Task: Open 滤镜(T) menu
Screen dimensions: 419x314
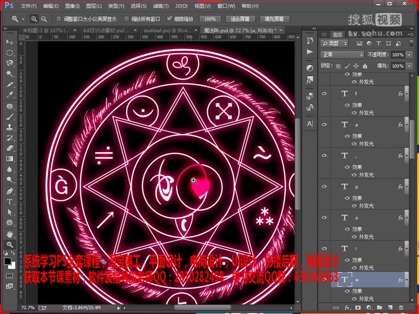Action: [161, 6]
